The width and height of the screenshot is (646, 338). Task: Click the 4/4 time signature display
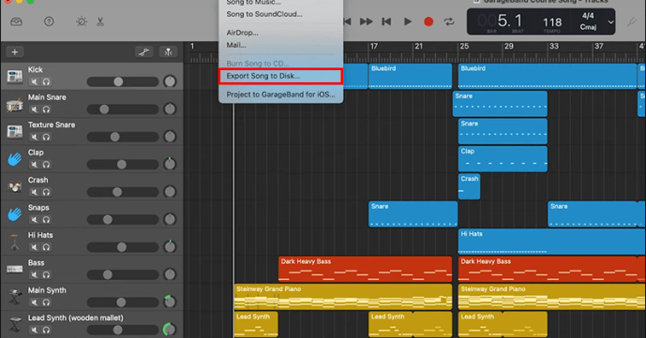coord(588,16)
